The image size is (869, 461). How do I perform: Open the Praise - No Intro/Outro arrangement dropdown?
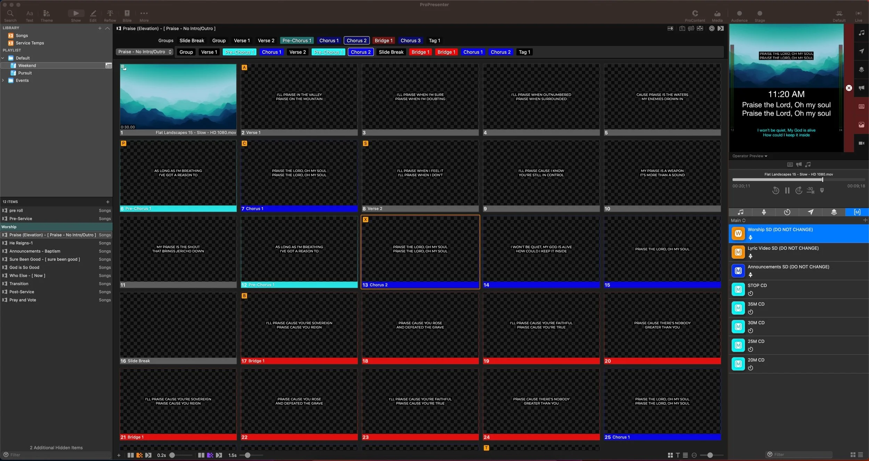tap(144, 52)
